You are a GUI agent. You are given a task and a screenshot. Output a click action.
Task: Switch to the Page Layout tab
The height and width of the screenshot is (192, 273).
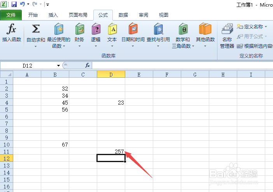78,15
